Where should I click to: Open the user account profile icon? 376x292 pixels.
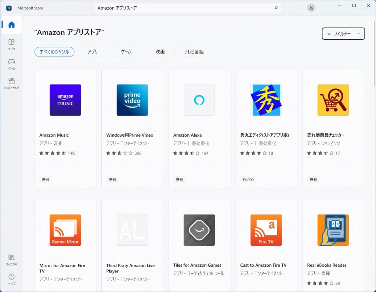(311, 8)
